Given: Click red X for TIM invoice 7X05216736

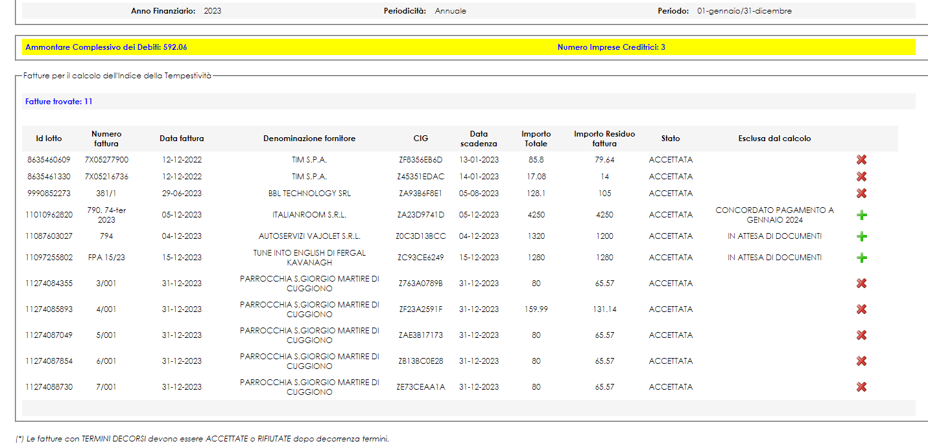Looking at the screenshot, I should pos(861,177).
